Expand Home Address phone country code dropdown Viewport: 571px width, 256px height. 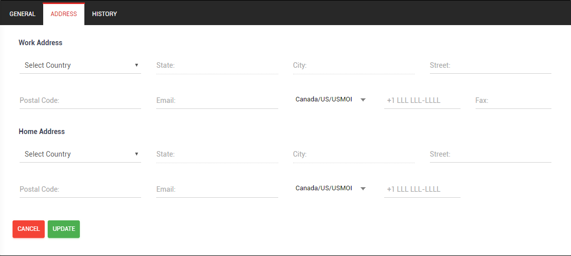[x=330, y=188]
